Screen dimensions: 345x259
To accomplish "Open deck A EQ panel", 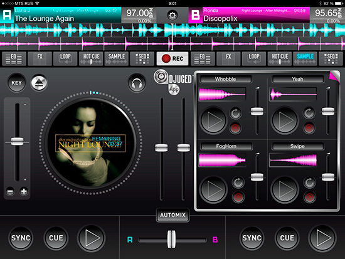I will (14, 58).
